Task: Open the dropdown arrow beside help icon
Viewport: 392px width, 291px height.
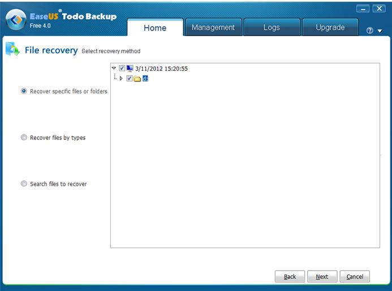Action: (380, 31)
